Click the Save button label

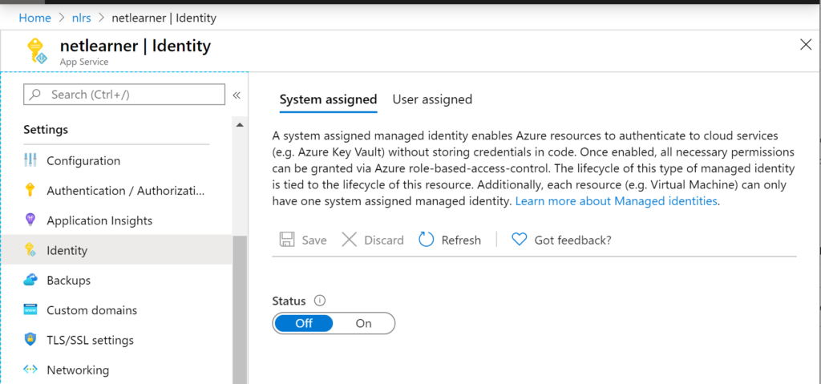[314, 240]
